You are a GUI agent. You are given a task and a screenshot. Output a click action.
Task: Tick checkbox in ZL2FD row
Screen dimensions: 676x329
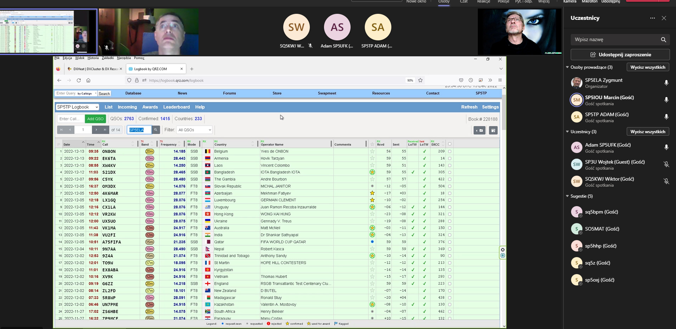coord(449,291)
